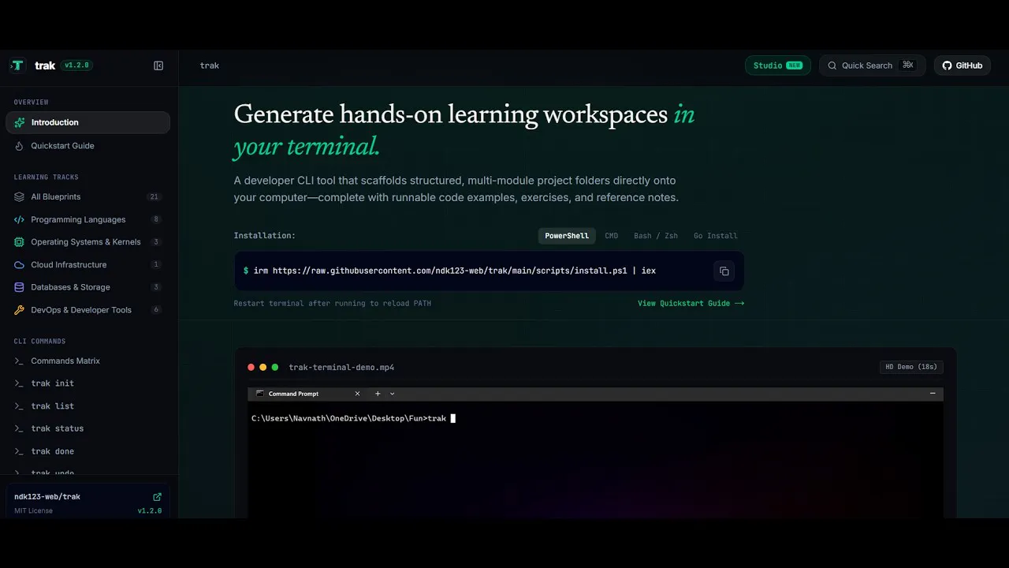The height and width of the screenshot is (568, 1009).
Task: Click the Introduction sparkle icon
Action: tap(20, 122)
